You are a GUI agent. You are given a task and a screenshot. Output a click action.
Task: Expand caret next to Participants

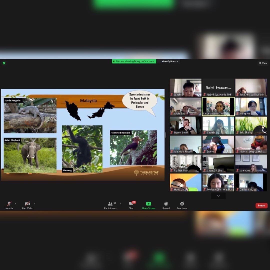pyautogui.click(x=121, y=204)
